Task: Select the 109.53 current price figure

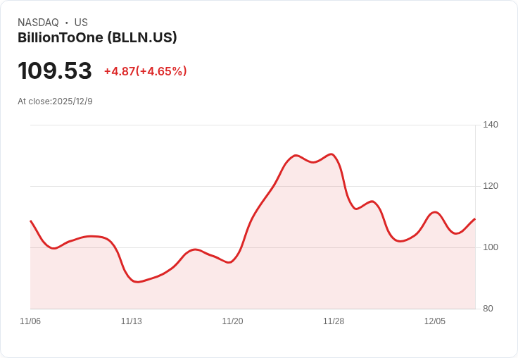Action: click(55, 70)
